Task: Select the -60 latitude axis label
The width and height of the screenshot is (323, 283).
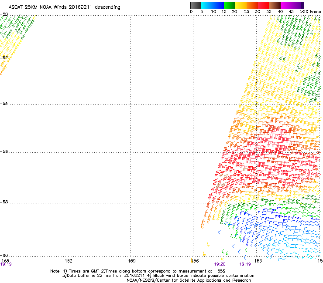Action: 4,256
